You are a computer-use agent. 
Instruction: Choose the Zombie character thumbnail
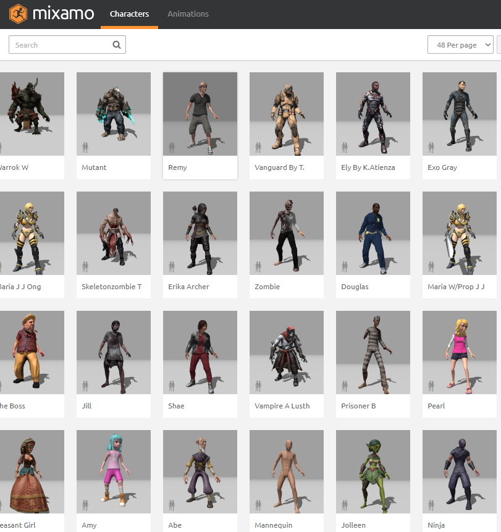click(x=287, y=233)
